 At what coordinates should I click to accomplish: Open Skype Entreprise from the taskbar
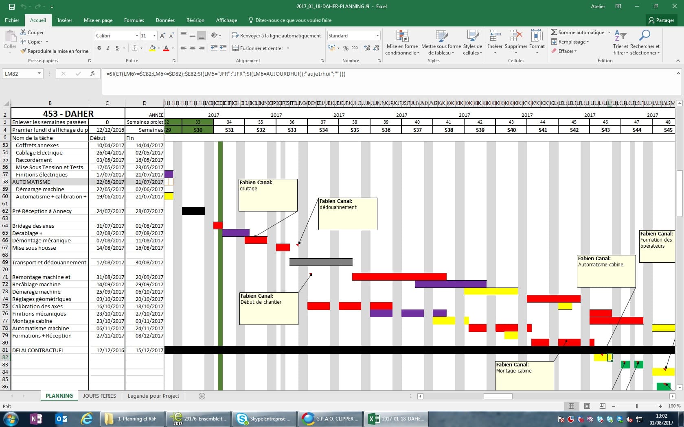(264, 418)
